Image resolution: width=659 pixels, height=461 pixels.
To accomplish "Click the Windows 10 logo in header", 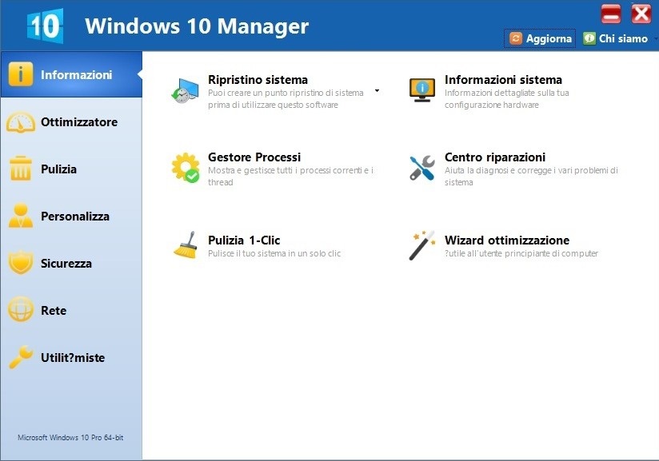I will tap(45, 26).
